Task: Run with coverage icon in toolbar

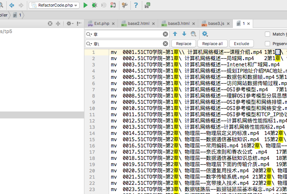Action: (x=104, y=5)
